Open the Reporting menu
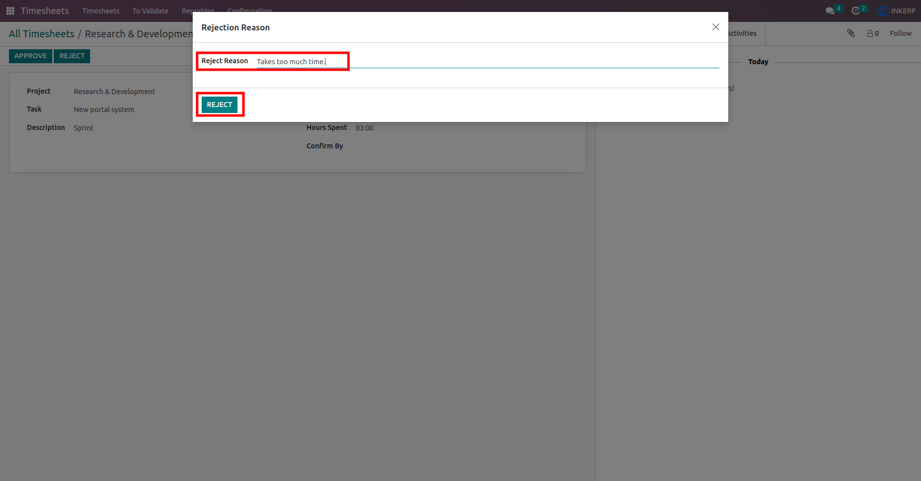The width and height of the screenshot is (921, 481). coord(198,10)
